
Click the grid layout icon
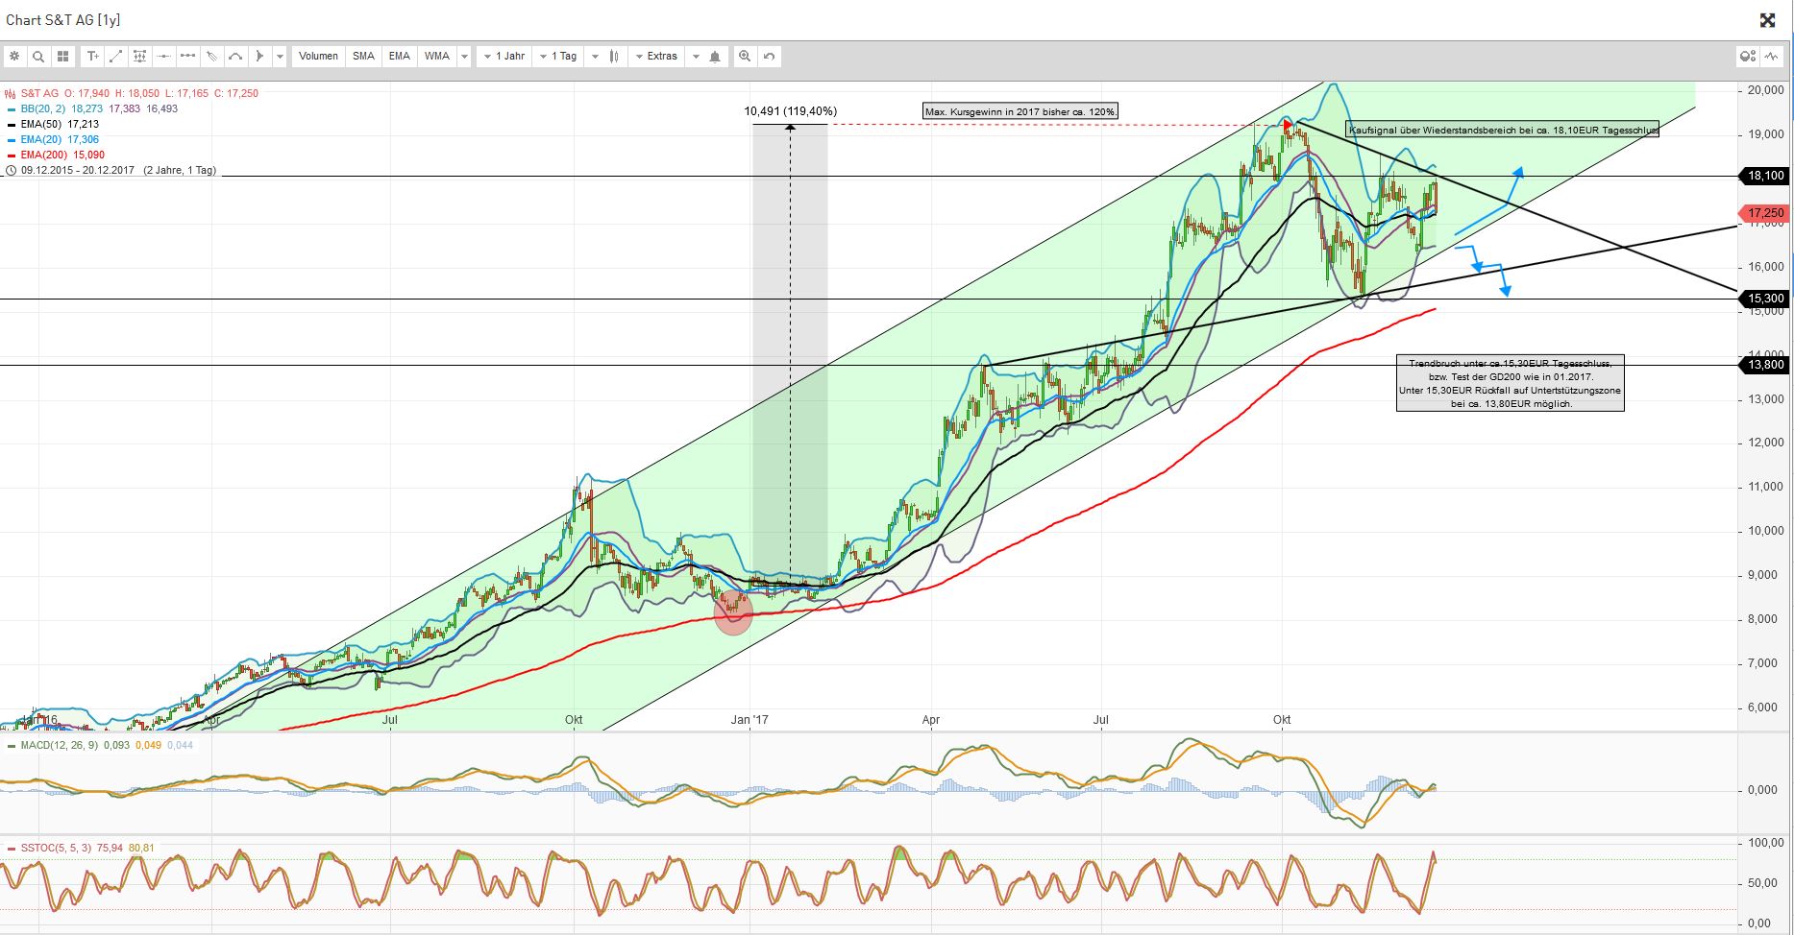(x=62, y=56)
